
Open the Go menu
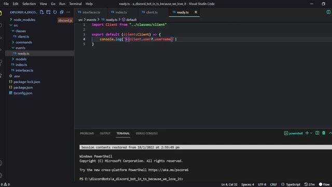[53, 4]
